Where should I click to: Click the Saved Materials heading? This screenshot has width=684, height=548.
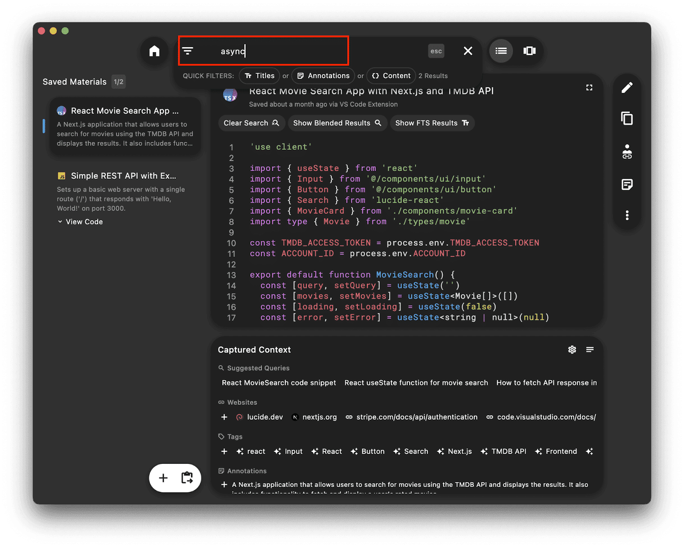[x=75, y=82]
